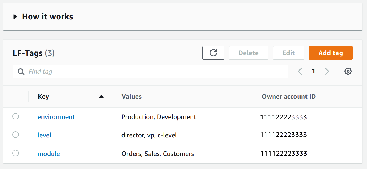Select the module tag radio button

click(16, 153)
